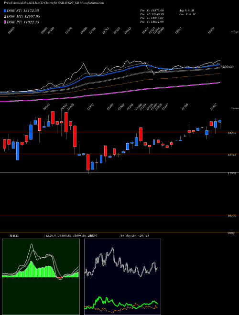The height and width of the screenshot is (315, 239).
Task: Click the '<Lows' axis label
Action: (x=235, y=108)
